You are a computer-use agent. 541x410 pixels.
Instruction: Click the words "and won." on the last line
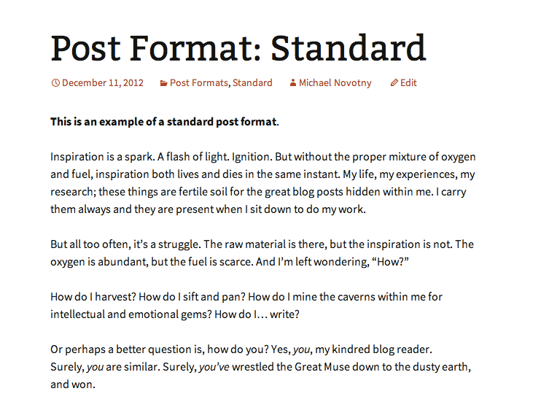tap(73, 384)
